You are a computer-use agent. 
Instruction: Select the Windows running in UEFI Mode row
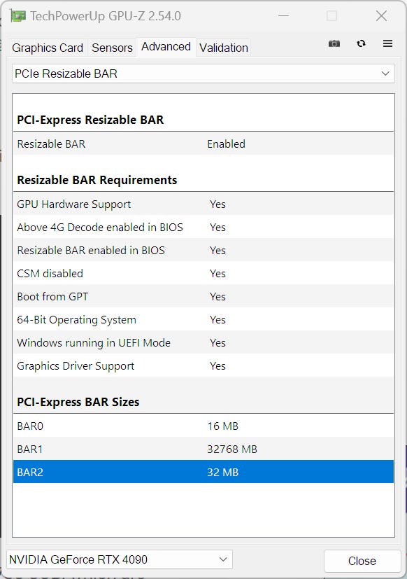203,342
